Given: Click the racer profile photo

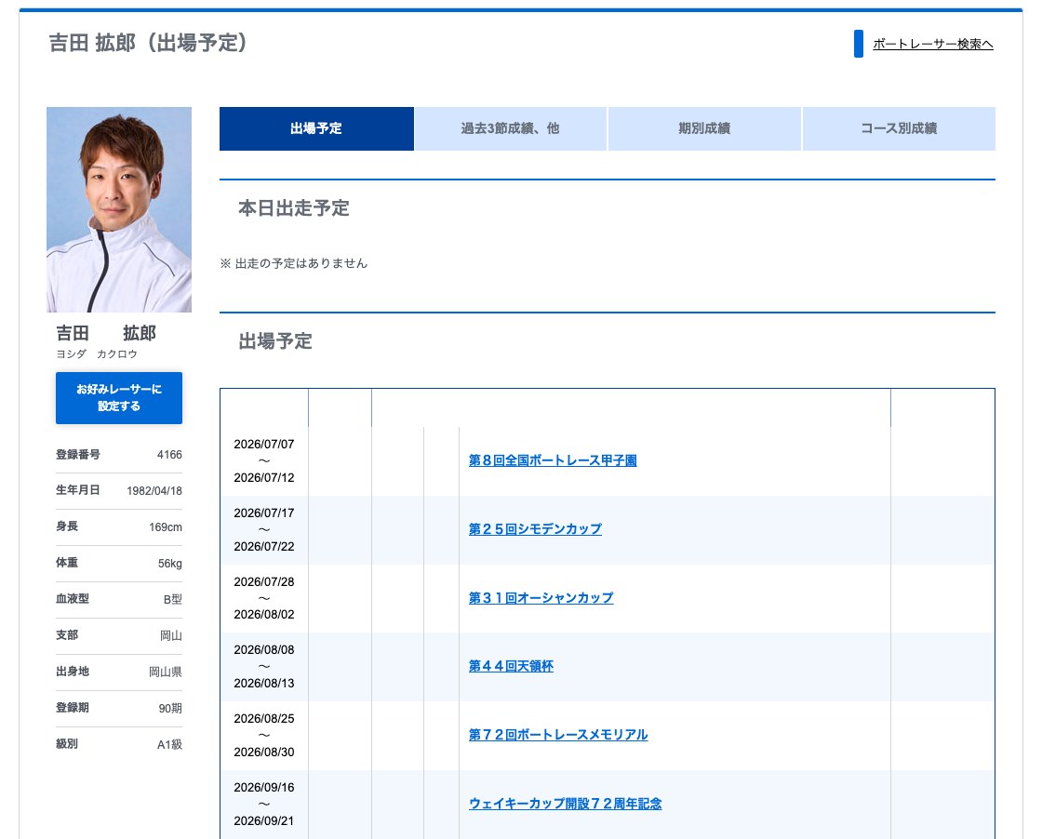Looking at the screenshot, I should tap(119, 210).
